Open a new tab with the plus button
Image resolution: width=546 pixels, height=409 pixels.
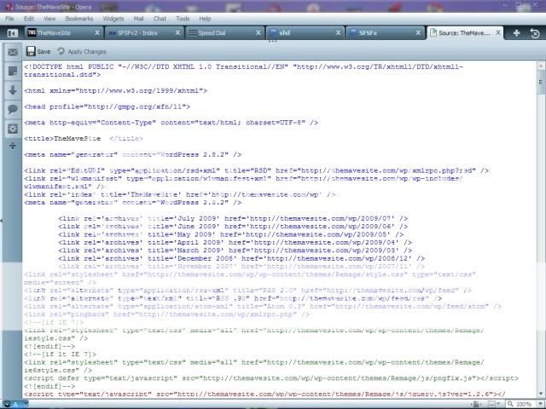[516, 32]
